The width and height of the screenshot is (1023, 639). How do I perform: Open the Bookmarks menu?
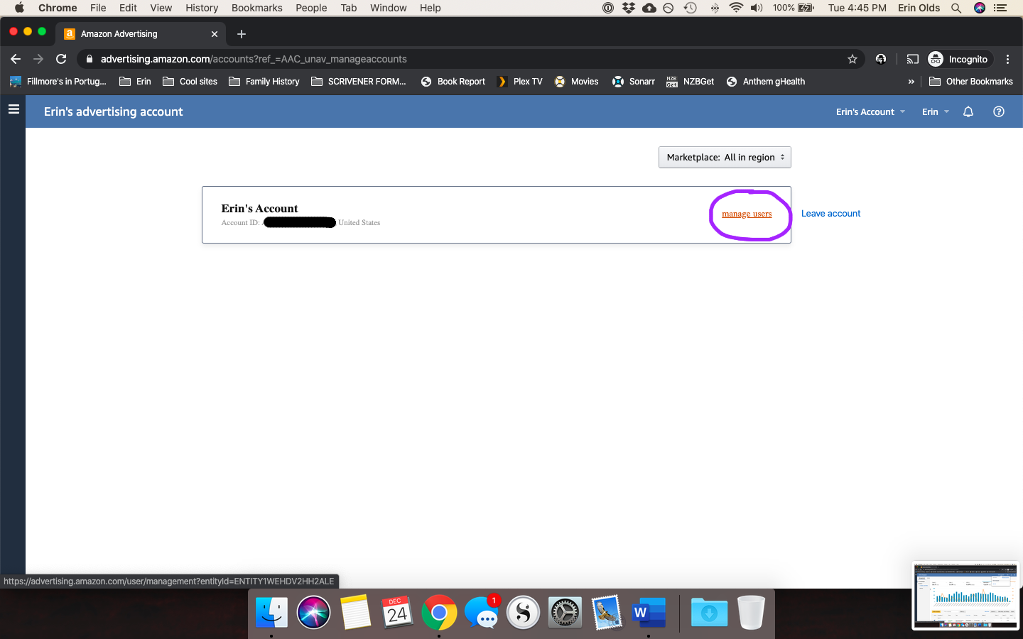click(256, 8)
